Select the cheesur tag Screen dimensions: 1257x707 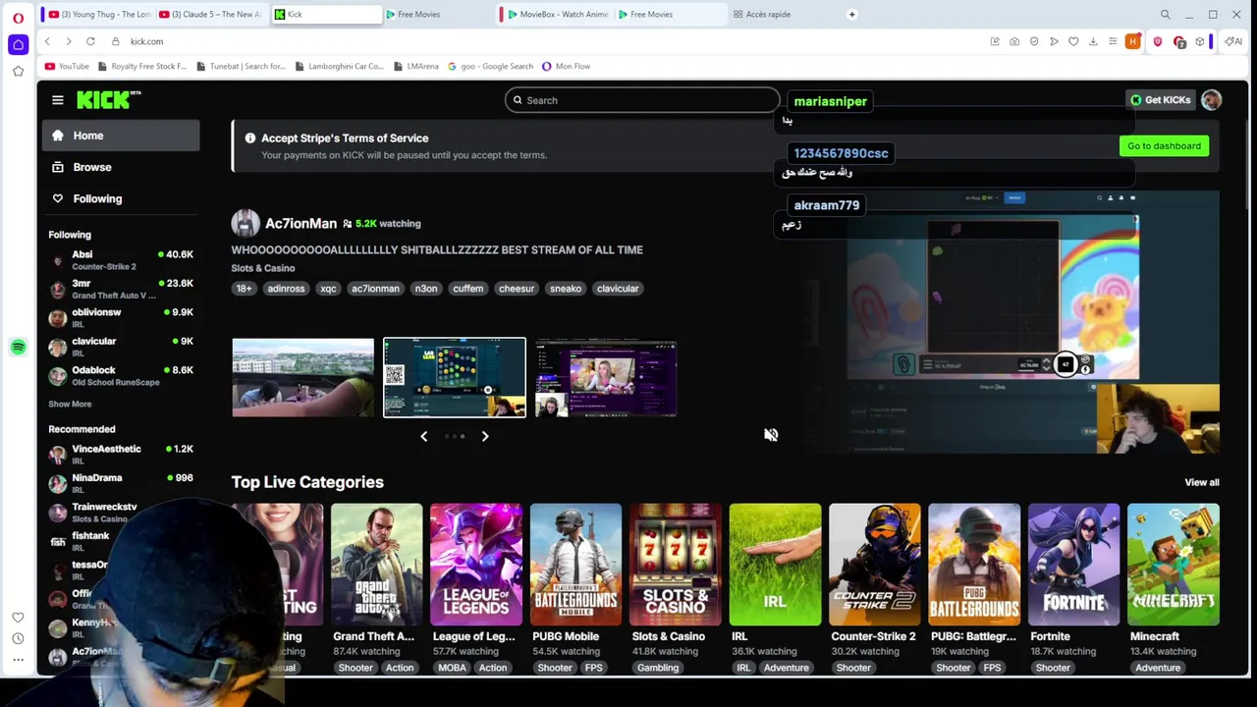click(x=517, y=289)
